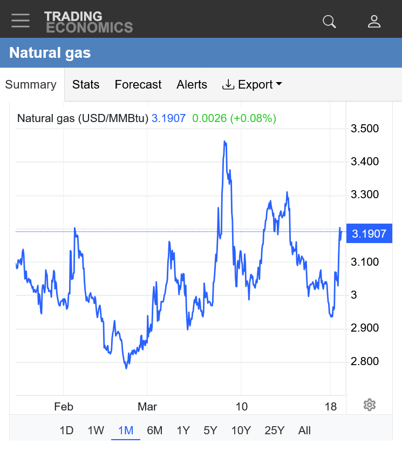Open the Alerts tab

192,85
